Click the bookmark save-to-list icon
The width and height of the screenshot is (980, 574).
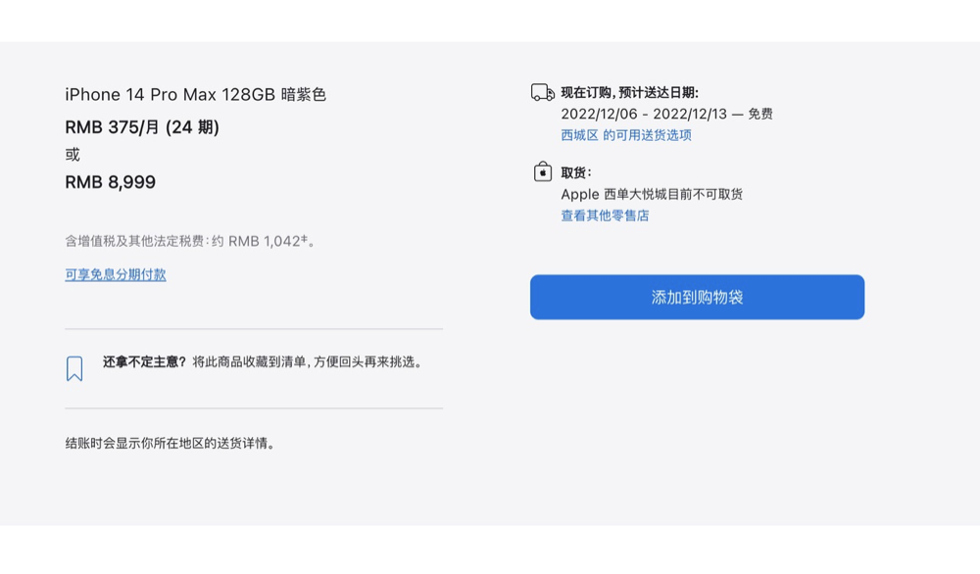click(74, 368)
